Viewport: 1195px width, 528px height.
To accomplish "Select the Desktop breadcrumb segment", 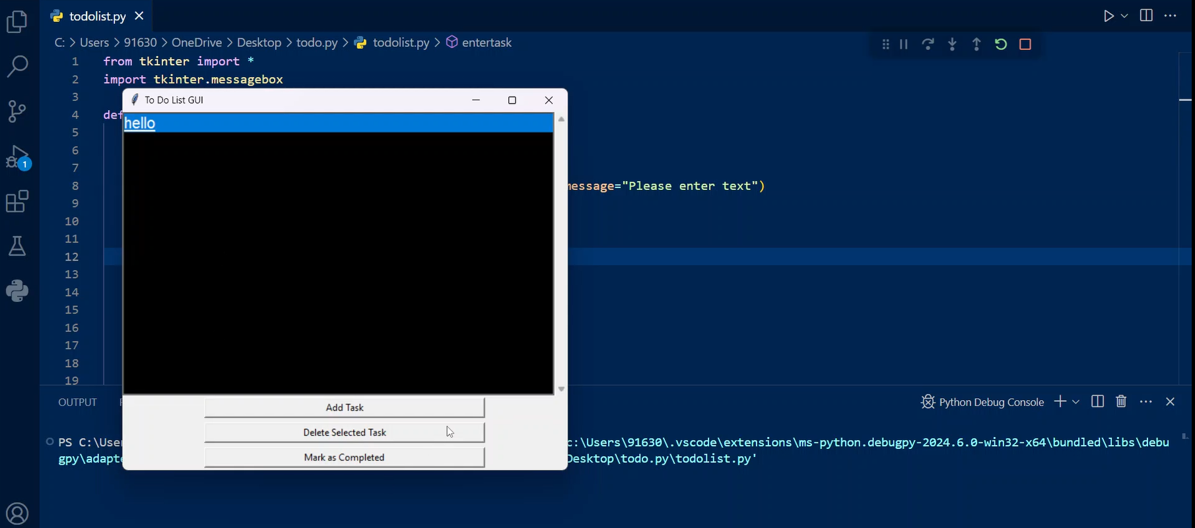I will (259, 42).
